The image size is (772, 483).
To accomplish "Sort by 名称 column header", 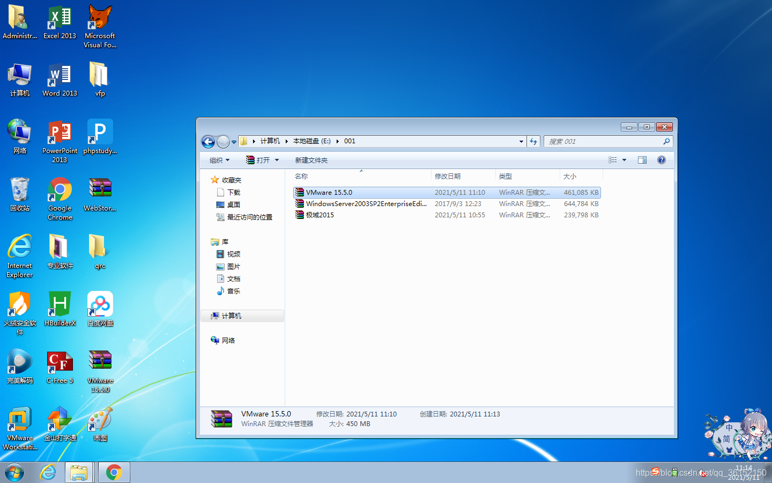I will [x=361, y=176].
